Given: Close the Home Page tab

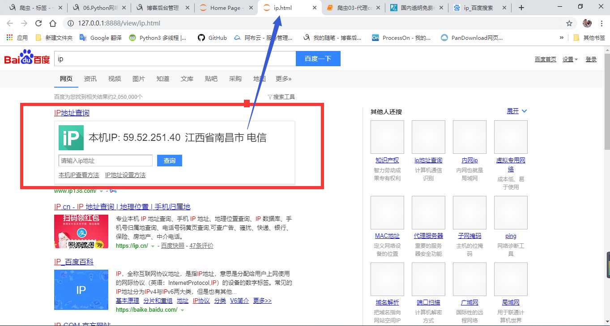Looking at the screenshot, I should pos(251,8).
